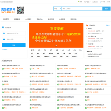
Task: Click green icon under 泰富菜
Action: tap(86, 100)
